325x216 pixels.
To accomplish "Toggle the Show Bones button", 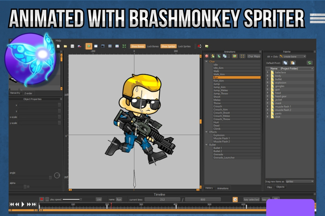I will [x=138, y=46].
